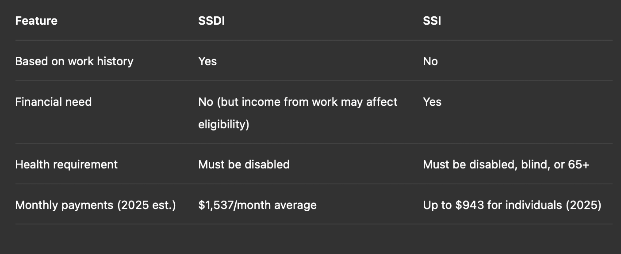Image resolution: width=621 pixels, height=254 pixels.
Task: Click the 'No' cell under SSI work history
Action: (x=430, y=61)
